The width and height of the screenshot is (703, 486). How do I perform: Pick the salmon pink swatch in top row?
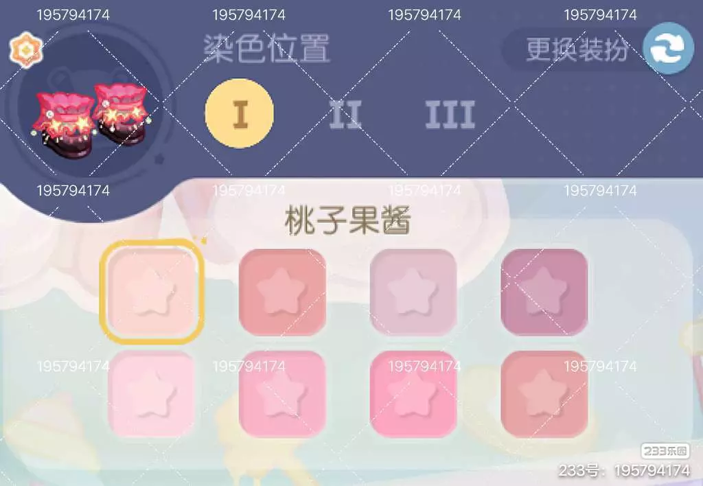[282, 292]
